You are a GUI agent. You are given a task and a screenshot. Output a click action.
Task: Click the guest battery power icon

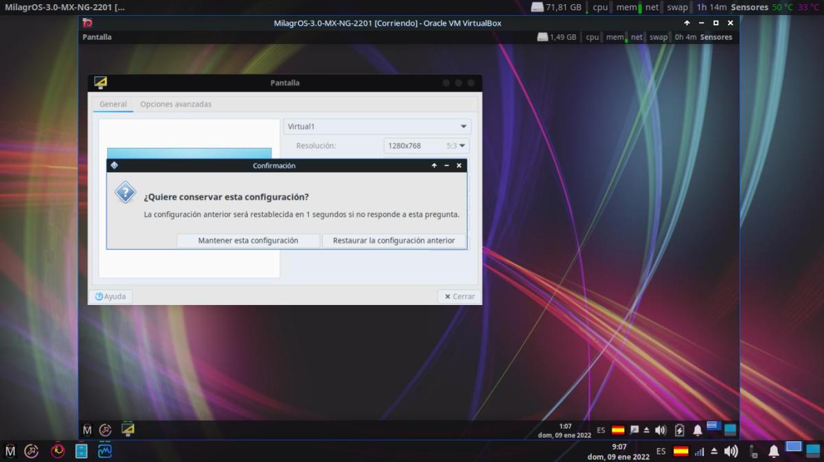pos(679,430)
